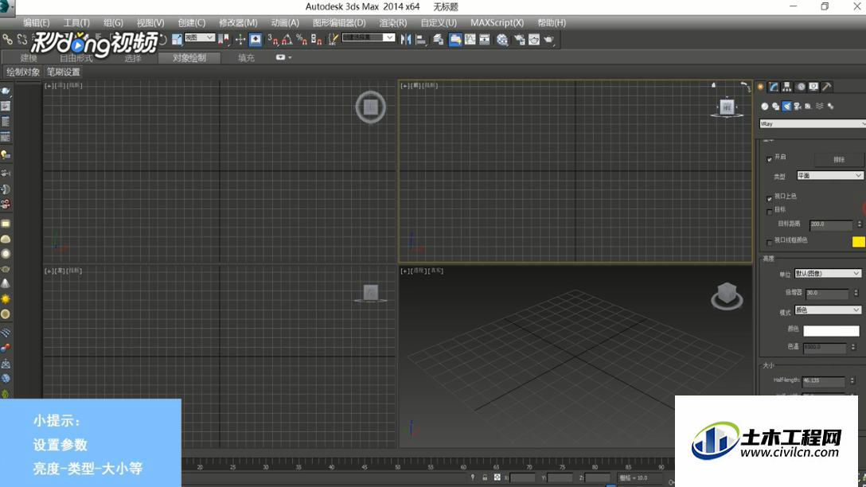Switch to the 填充 ribbon tab
Image resolution: width=866 pixels, height=487 pixels.
(246, 58)
